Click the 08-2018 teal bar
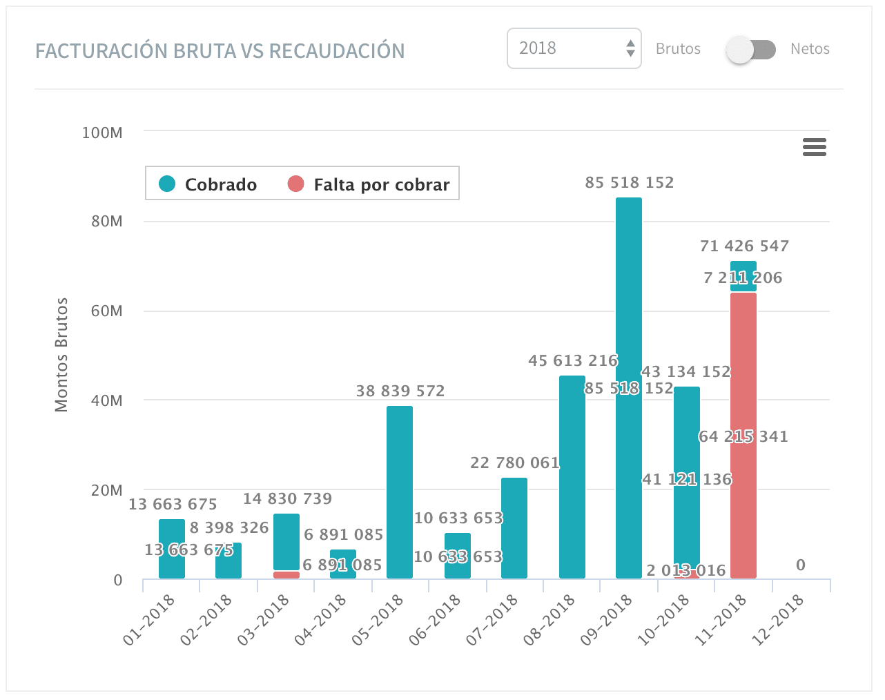Viewport: 885px width, 700px height. click(572, 477)
